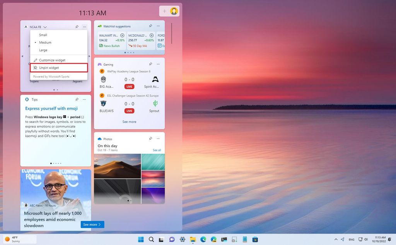
Task: Open more options for the Tips widget
Action: coord(84,100)
